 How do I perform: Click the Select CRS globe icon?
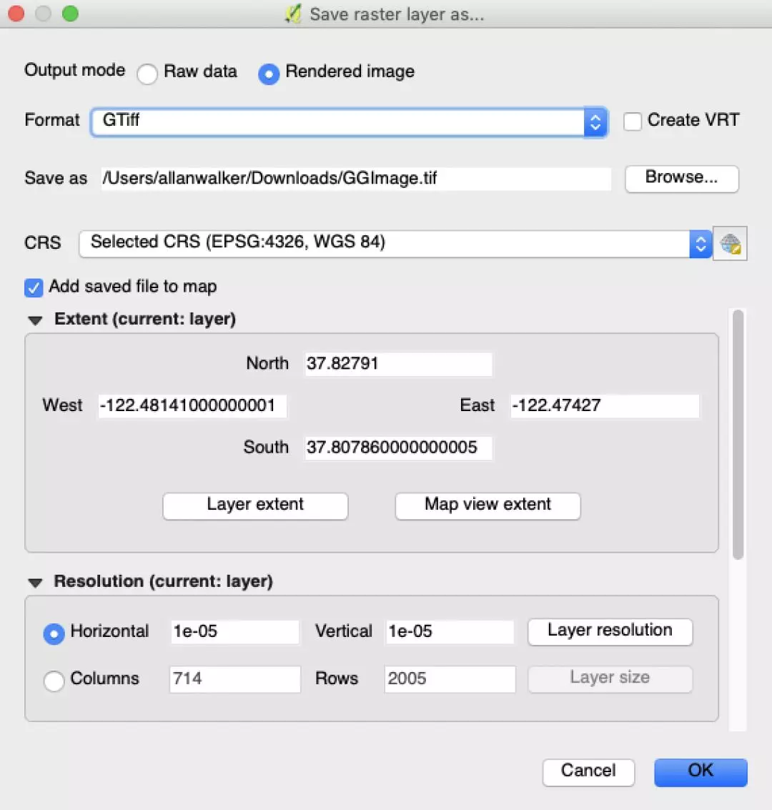coord(730,245)
